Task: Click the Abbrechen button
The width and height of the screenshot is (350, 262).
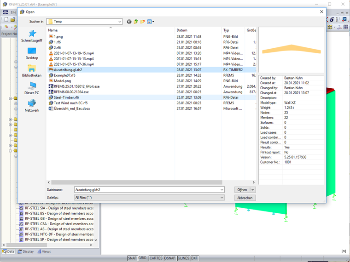Action: [x=245, y=198]
